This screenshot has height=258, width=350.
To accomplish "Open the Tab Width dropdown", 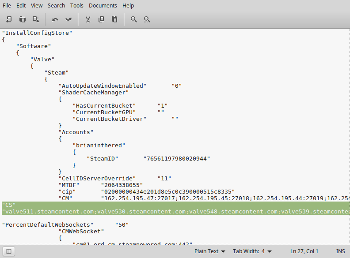I will (x=252, y=251).
